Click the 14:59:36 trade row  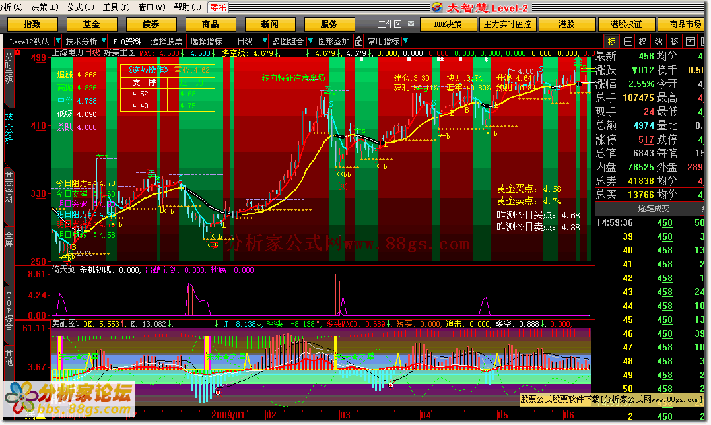pyautogui.click(x=650, y=222)
